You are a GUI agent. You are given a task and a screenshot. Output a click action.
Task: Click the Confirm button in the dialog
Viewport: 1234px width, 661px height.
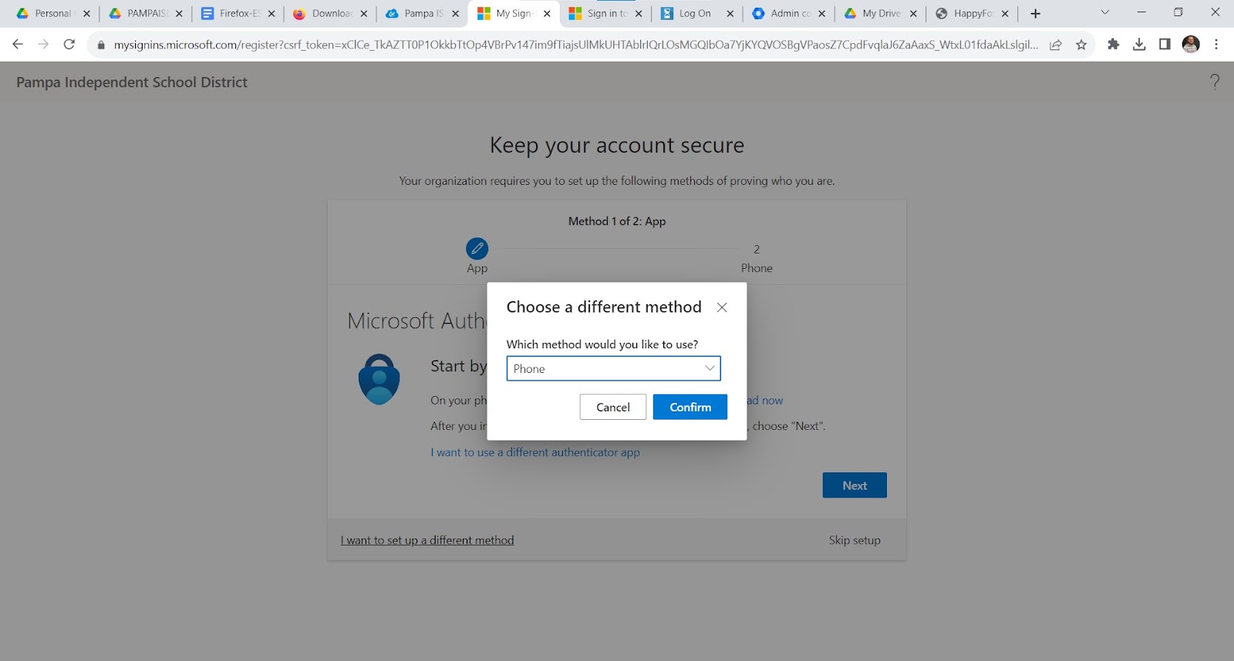[689, 407]
